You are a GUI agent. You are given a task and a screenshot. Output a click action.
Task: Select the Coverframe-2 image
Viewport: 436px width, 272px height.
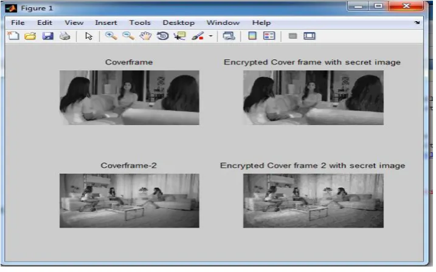point(130,201)
